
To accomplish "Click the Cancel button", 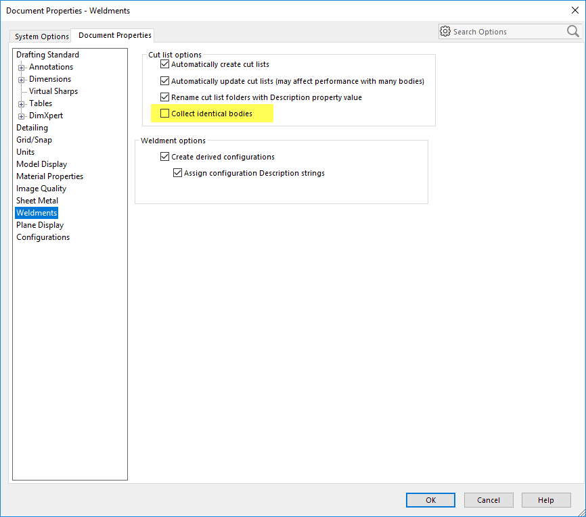I will (x=489, y=500).
